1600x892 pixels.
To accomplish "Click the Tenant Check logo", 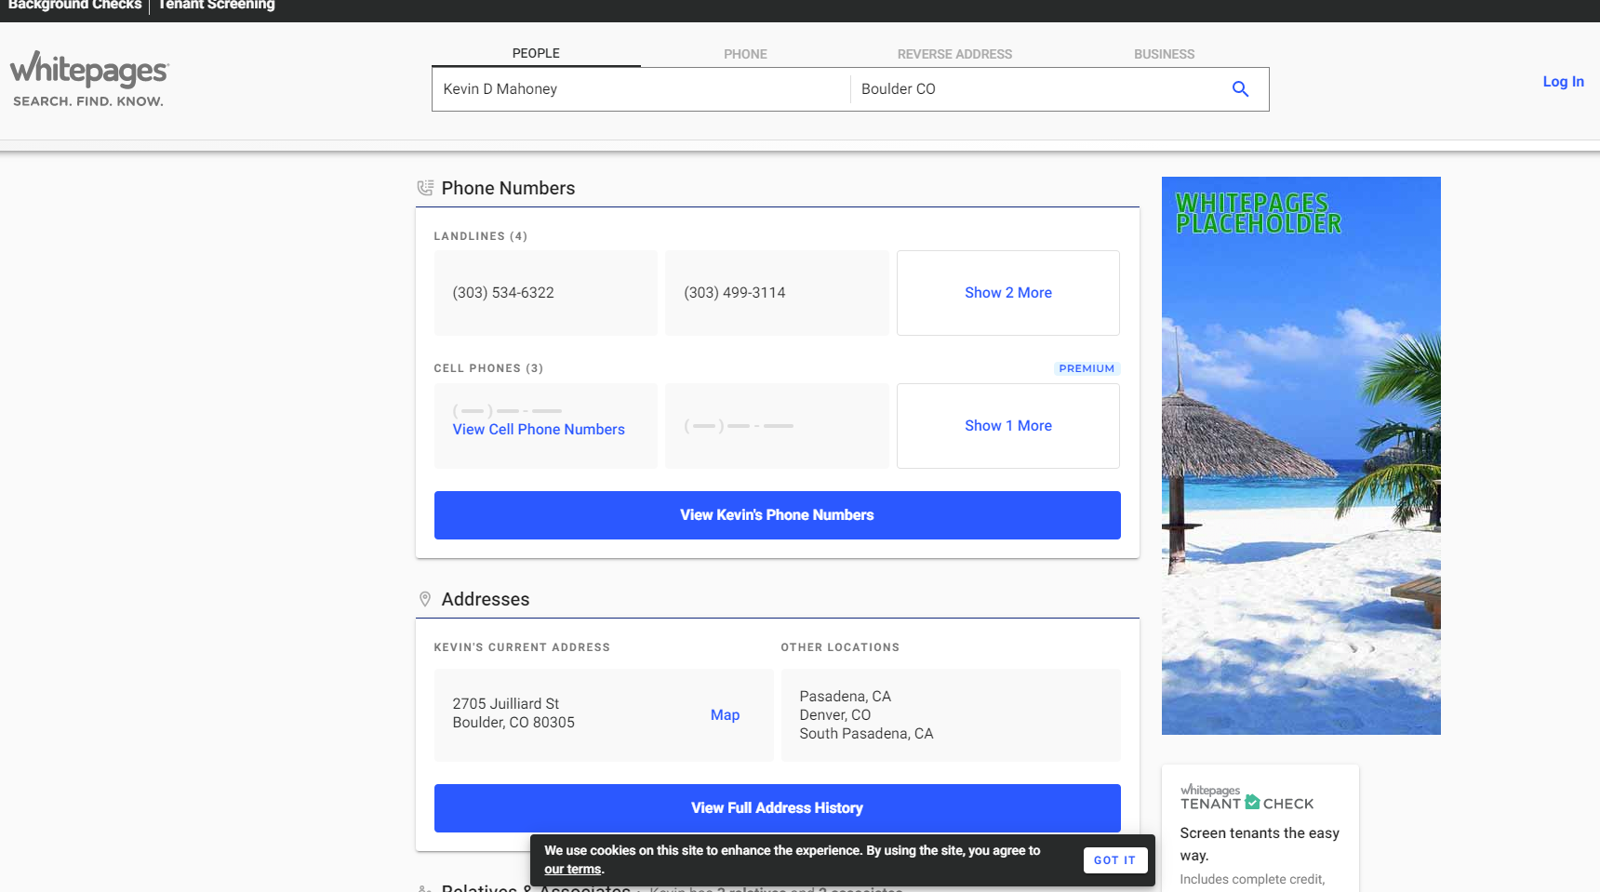I will point(1247,798).
